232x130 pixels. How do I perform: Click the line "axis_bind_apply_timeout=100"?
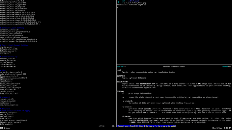(13, 74)
